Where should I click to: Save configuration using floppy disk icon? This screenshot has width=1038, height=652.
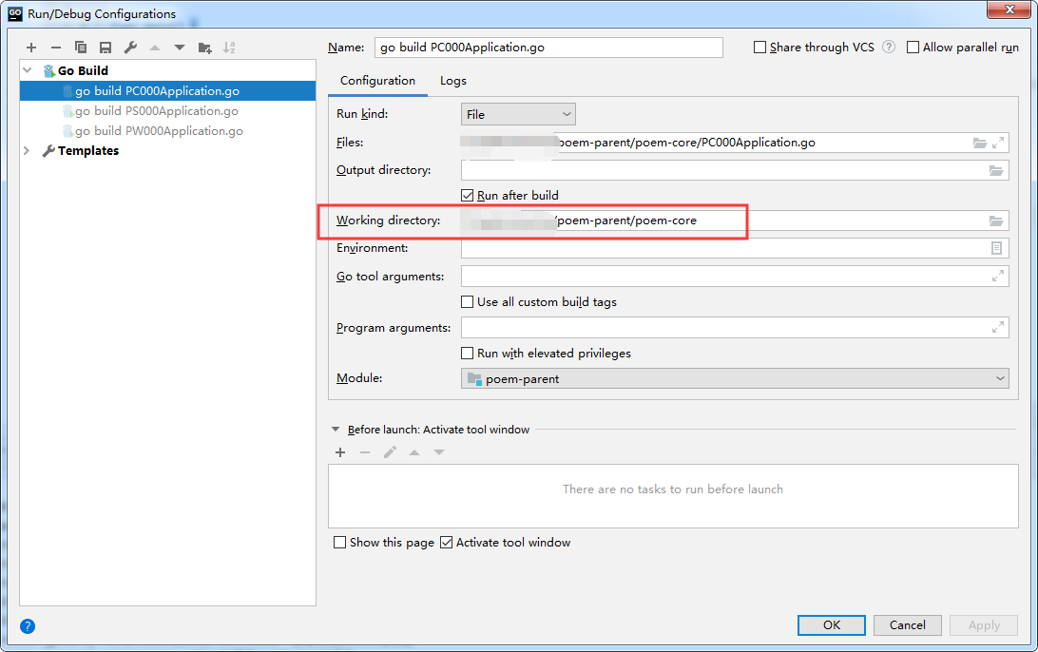(x=106, y=48)
